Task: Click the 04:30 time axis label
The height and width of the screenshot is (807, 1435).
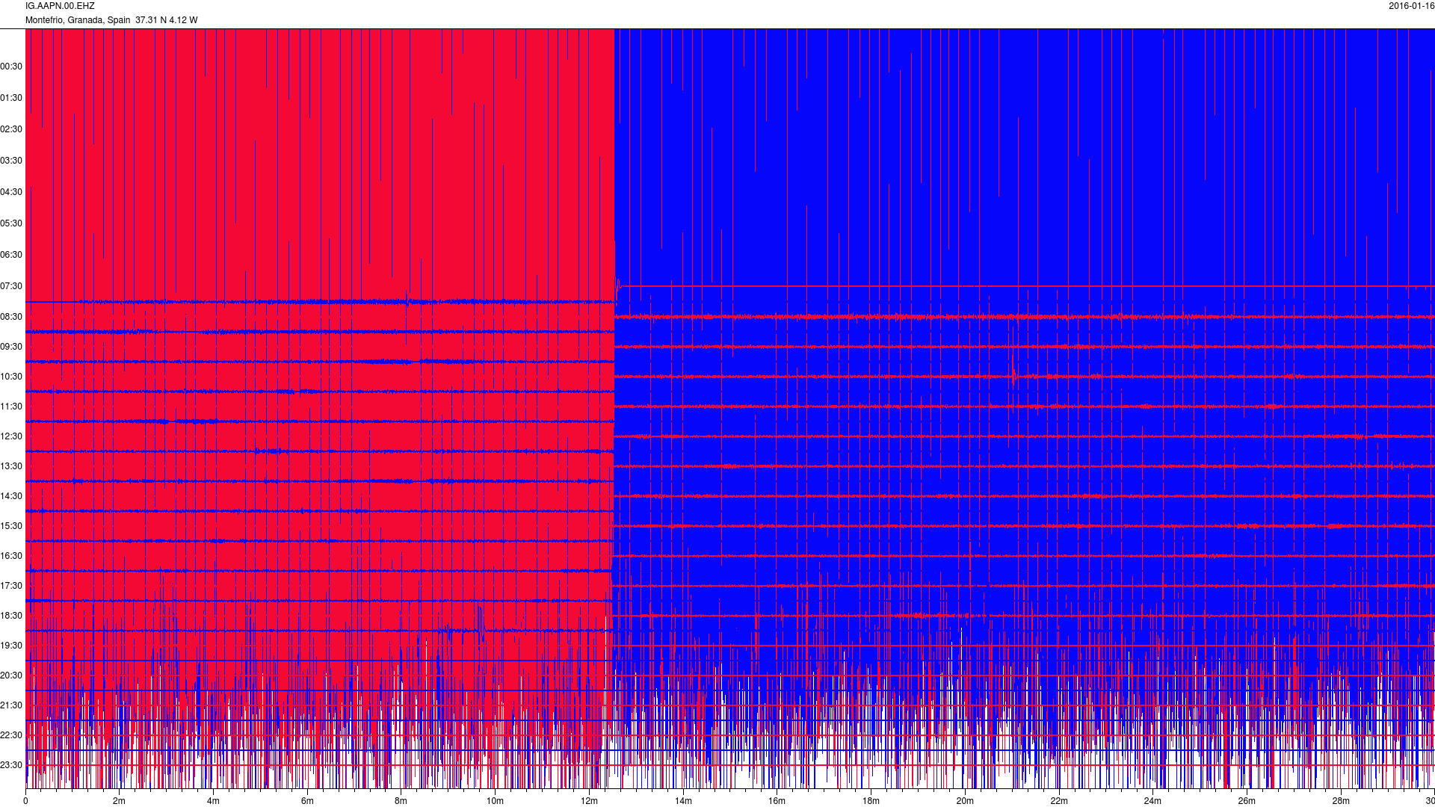Action: click(11, 192)
